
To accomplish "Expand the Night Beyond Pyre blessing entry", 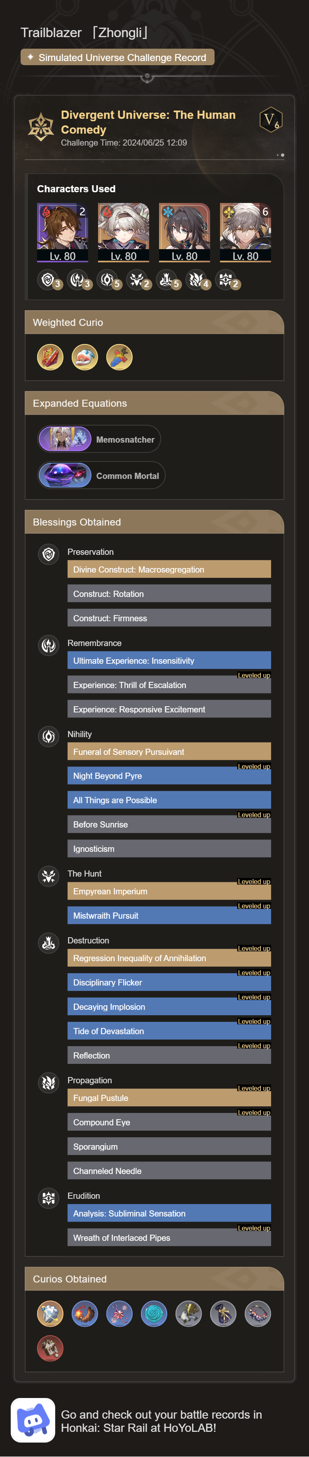I will 169,776.
